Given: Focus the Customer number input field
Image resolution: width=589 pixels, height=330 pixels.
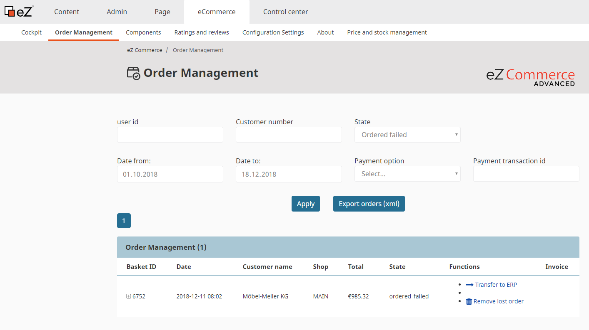Looking at the screenshot, I should tap(289, 135).
